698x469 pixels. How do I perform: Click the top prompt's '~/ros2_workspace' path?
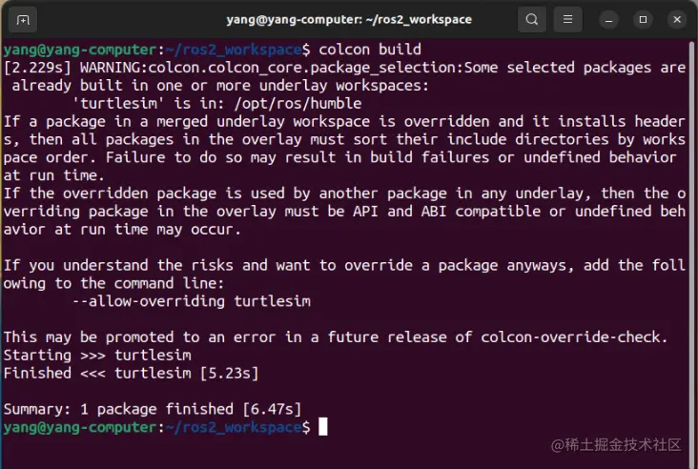pyautogui.click(x=234, y=50)
